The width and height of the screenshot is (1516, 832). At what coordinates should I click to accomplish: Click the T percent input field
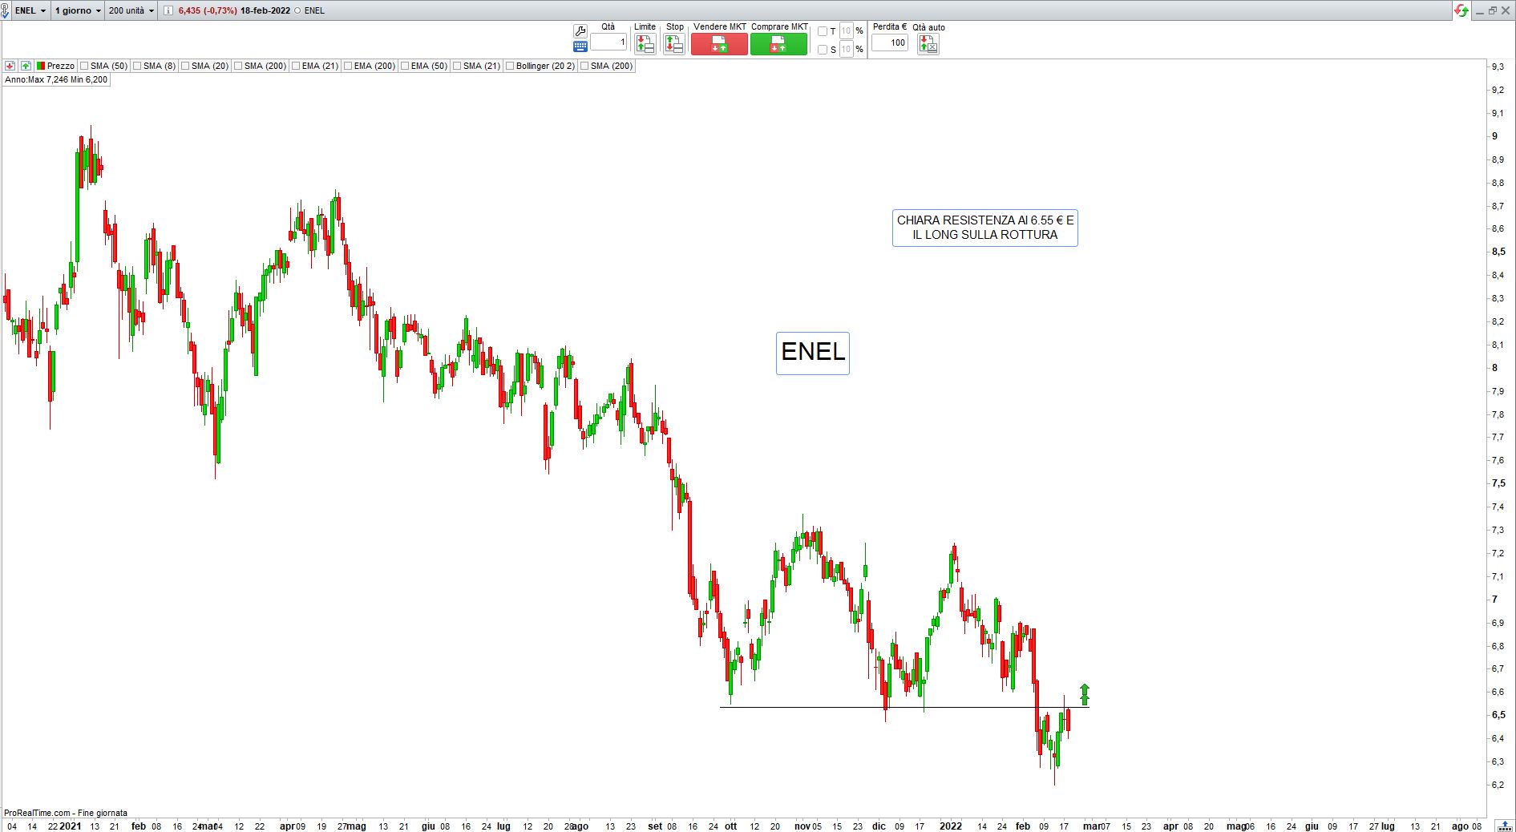[x=846, y=31]
